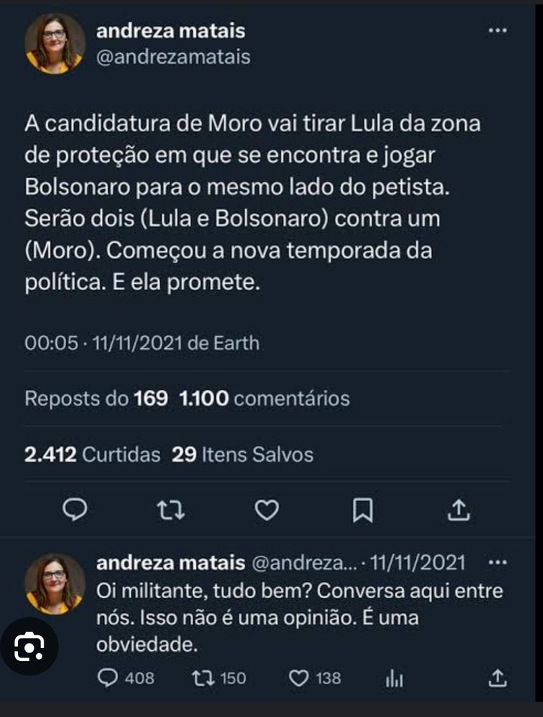Viewport: 543px width, 717px height.
Task: View the 169 reposts list
Action: tap(97, 399)
